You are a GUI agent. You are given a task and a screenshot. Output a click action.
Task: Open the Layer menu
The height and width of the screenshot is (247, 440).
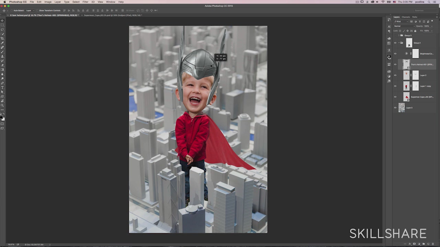pos(58,2)
